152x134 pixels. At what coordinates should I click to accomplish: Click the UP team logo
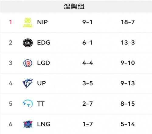tap(28, 83)
